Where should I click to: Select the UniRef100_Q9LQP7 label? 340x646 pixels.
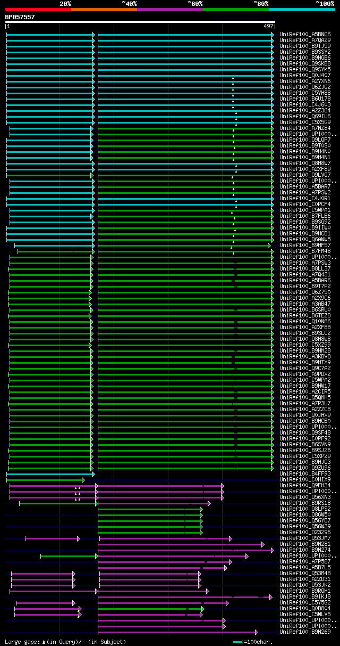[x=305, y=140]
